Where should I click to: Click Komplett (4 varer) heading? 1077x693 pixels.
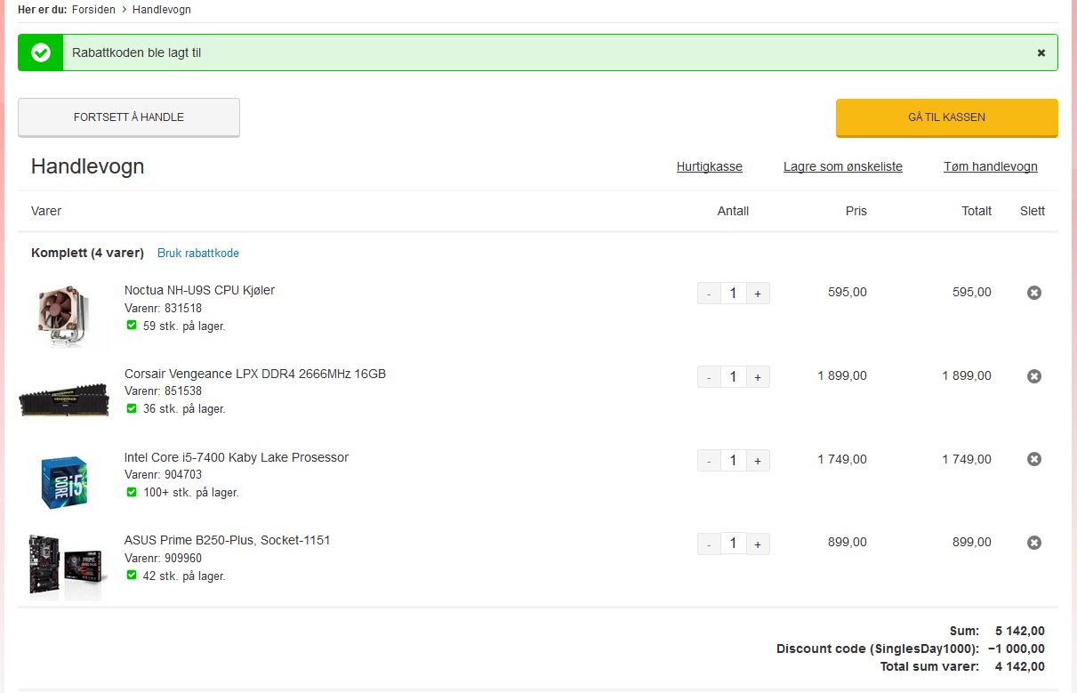87,253
